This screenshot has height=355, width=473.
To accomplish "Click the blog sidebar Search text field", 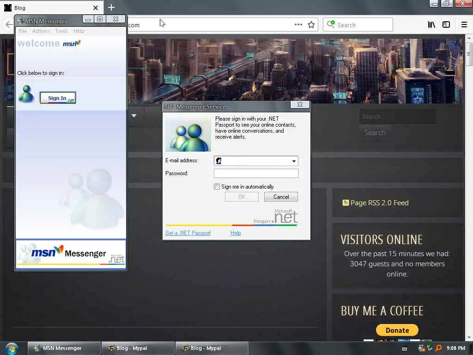I will [398, 116].
